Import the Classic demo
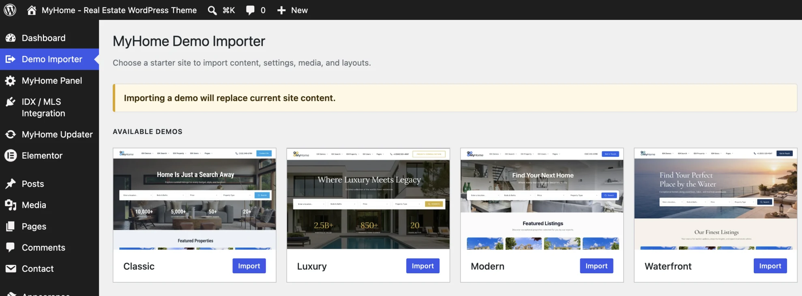Viewport: 802px width, 296px height. [x=249, y=266]
